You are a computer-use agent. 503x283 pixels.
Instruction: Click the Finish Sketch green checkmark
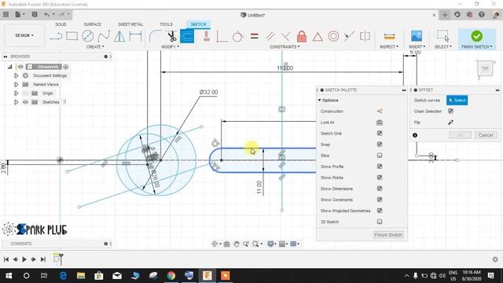click(477, 36)
